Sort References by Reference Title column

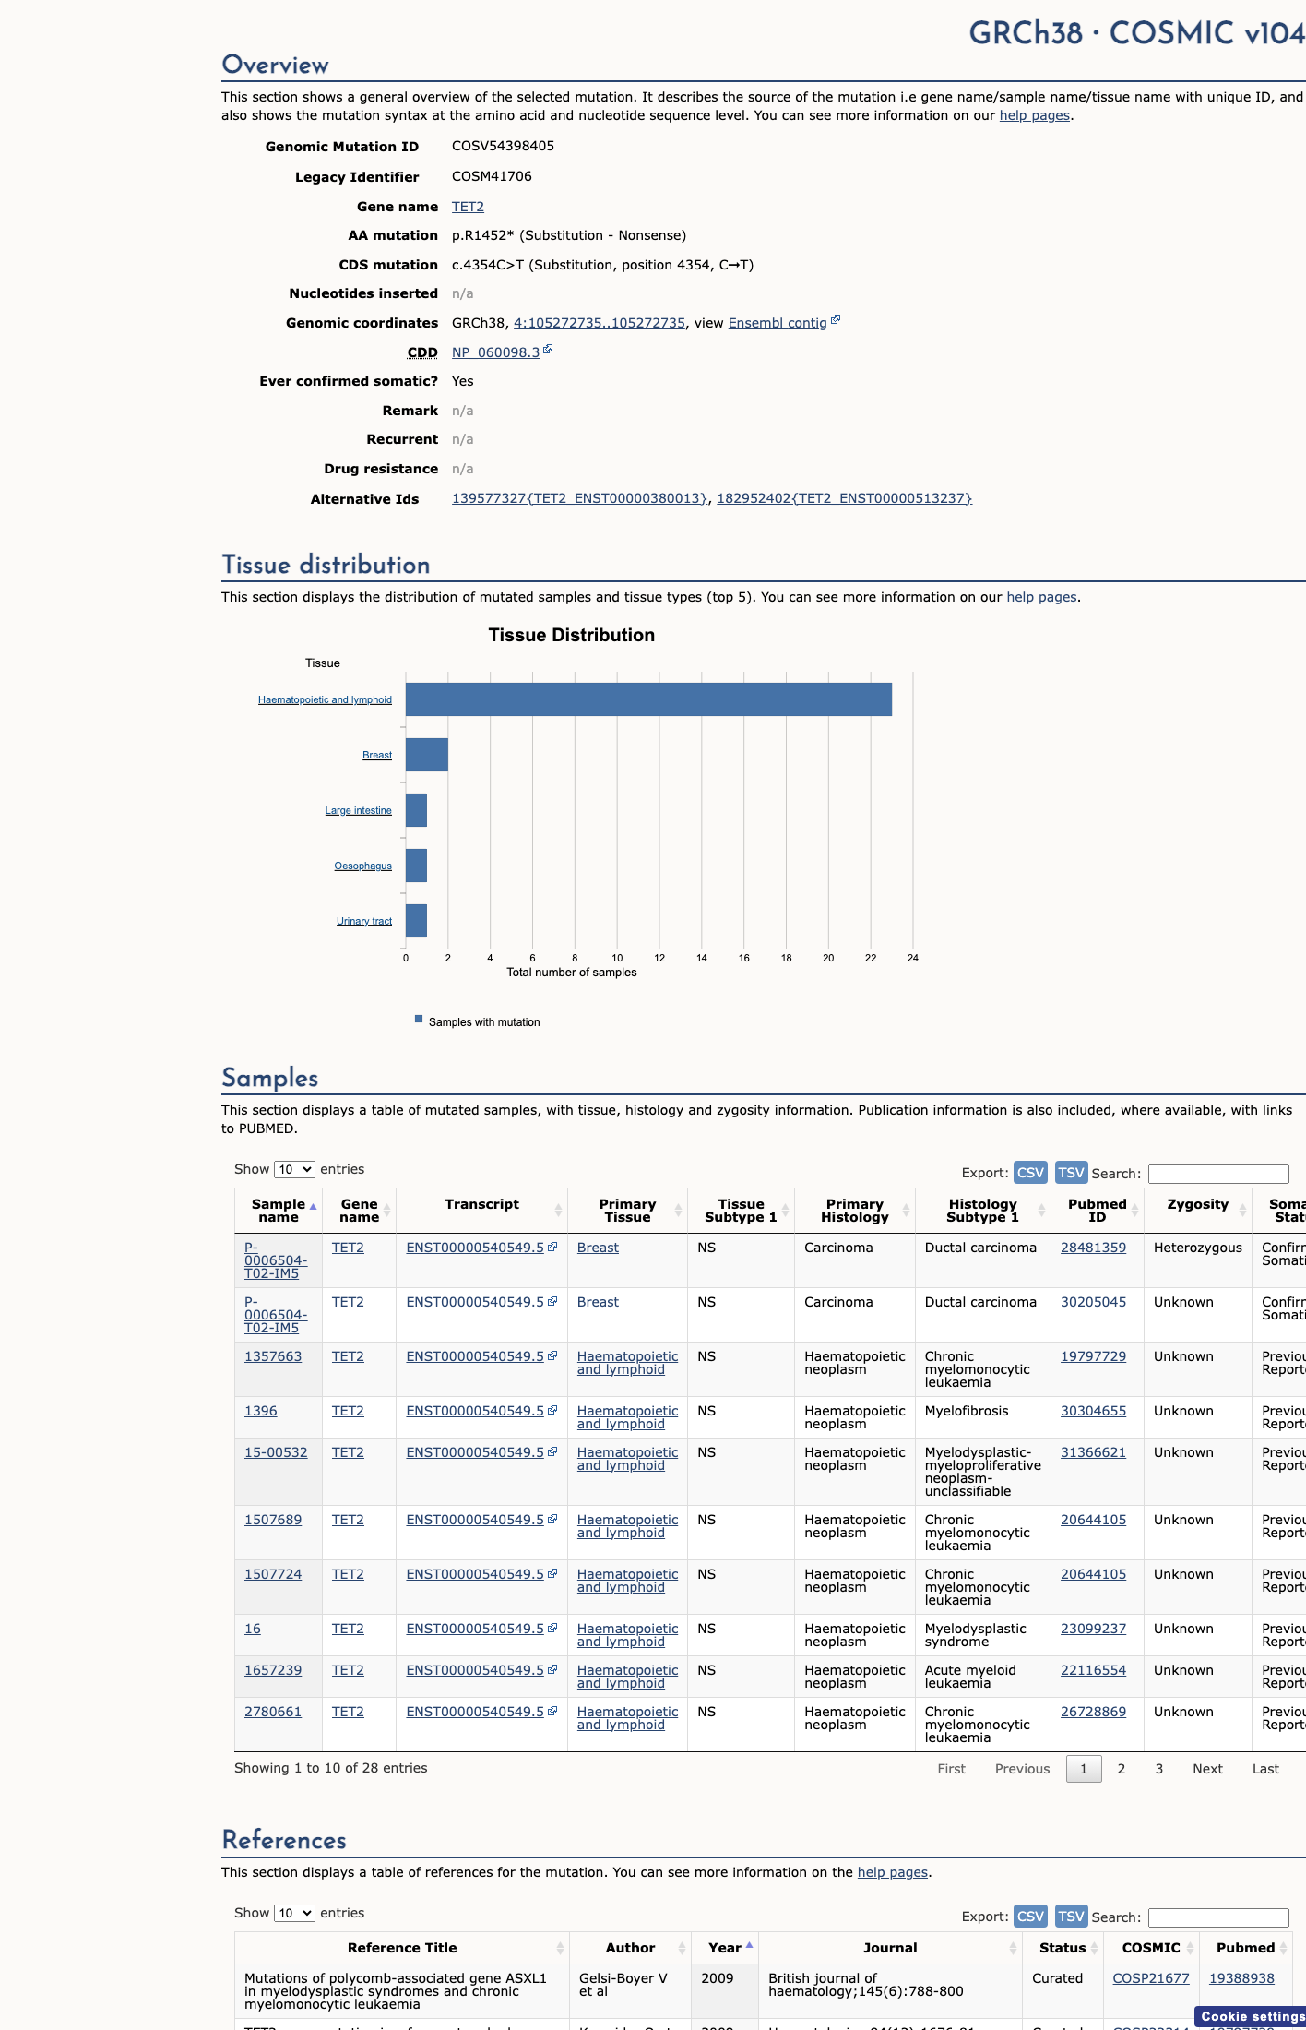[x=402, y=1948]
